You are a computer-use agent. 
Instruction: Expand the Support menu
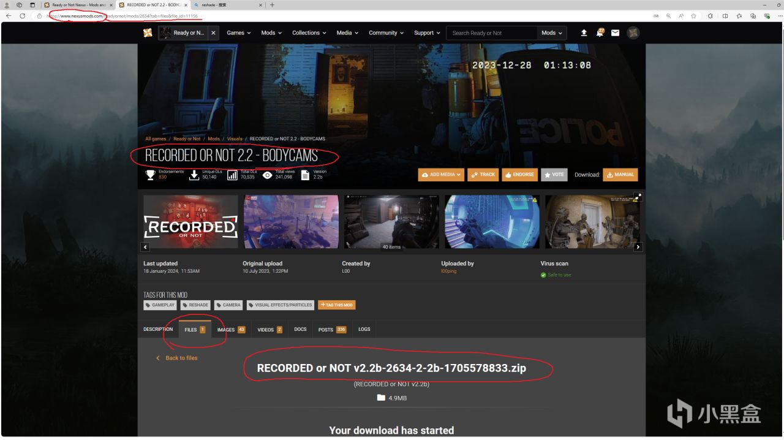(427, 33)
